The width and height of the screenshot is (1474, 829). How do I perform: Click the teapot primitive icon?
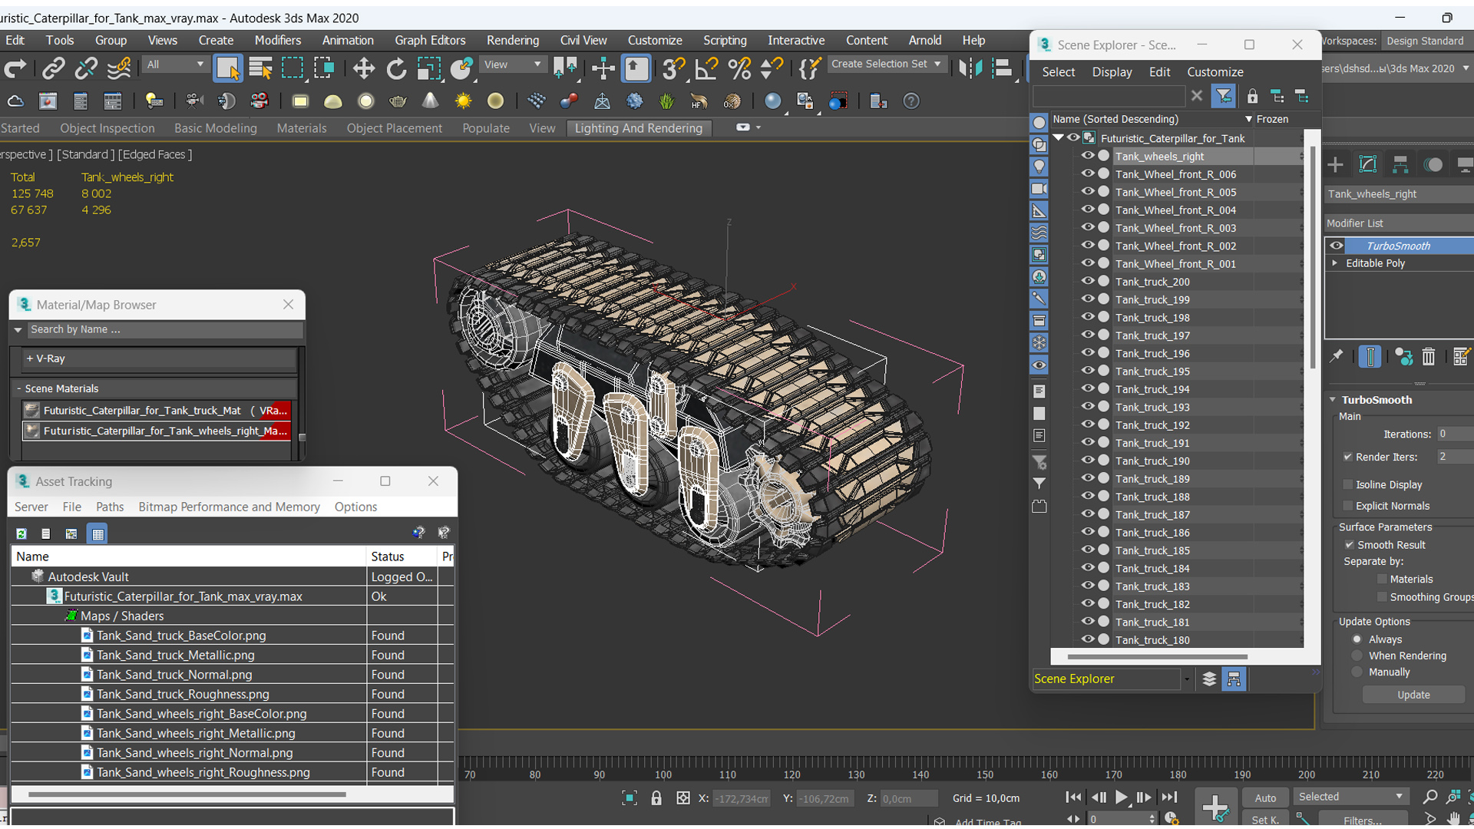398,101
